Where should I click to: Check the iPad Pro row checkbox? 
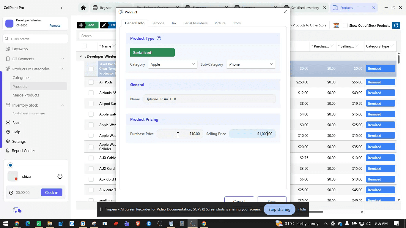[x=91, y=69]
